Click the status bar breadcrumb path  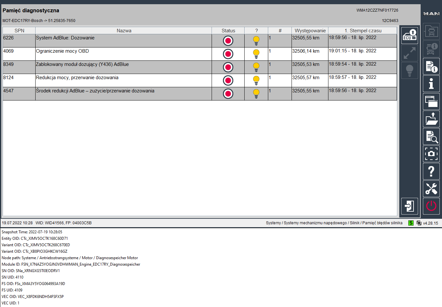[x=334, y=223]
